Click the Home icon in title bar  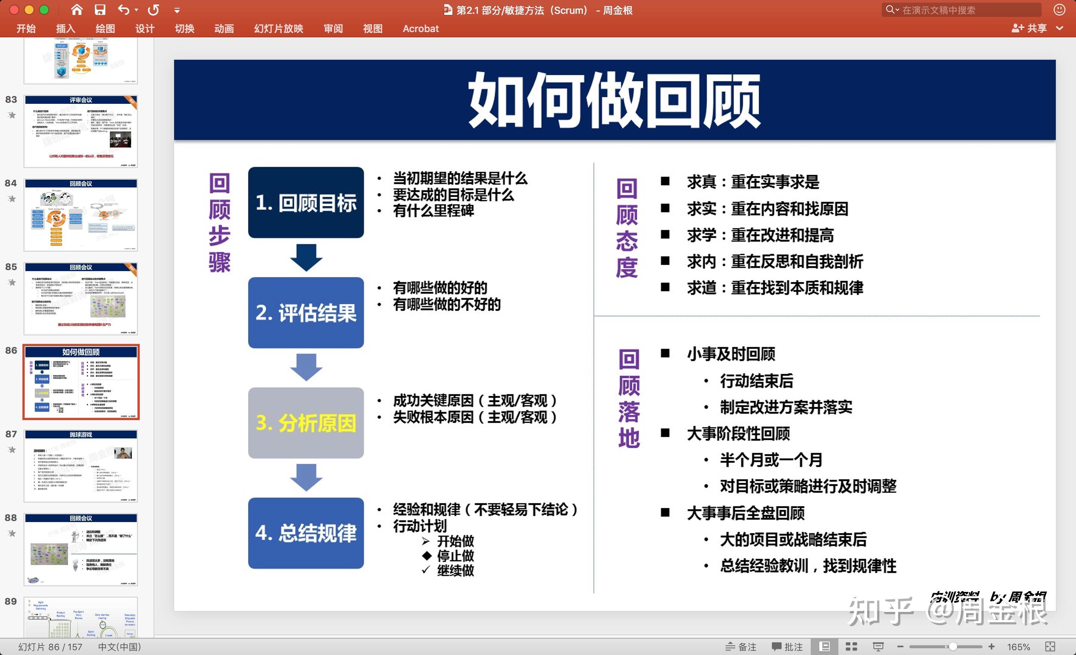point(77,10)
